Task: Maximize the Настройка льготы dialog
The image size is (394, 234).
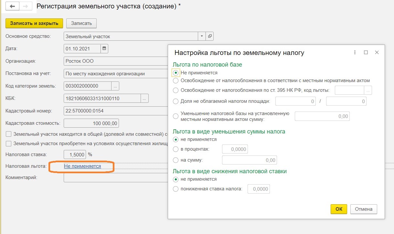Action: pyautogui.click(x=366, y=52)
